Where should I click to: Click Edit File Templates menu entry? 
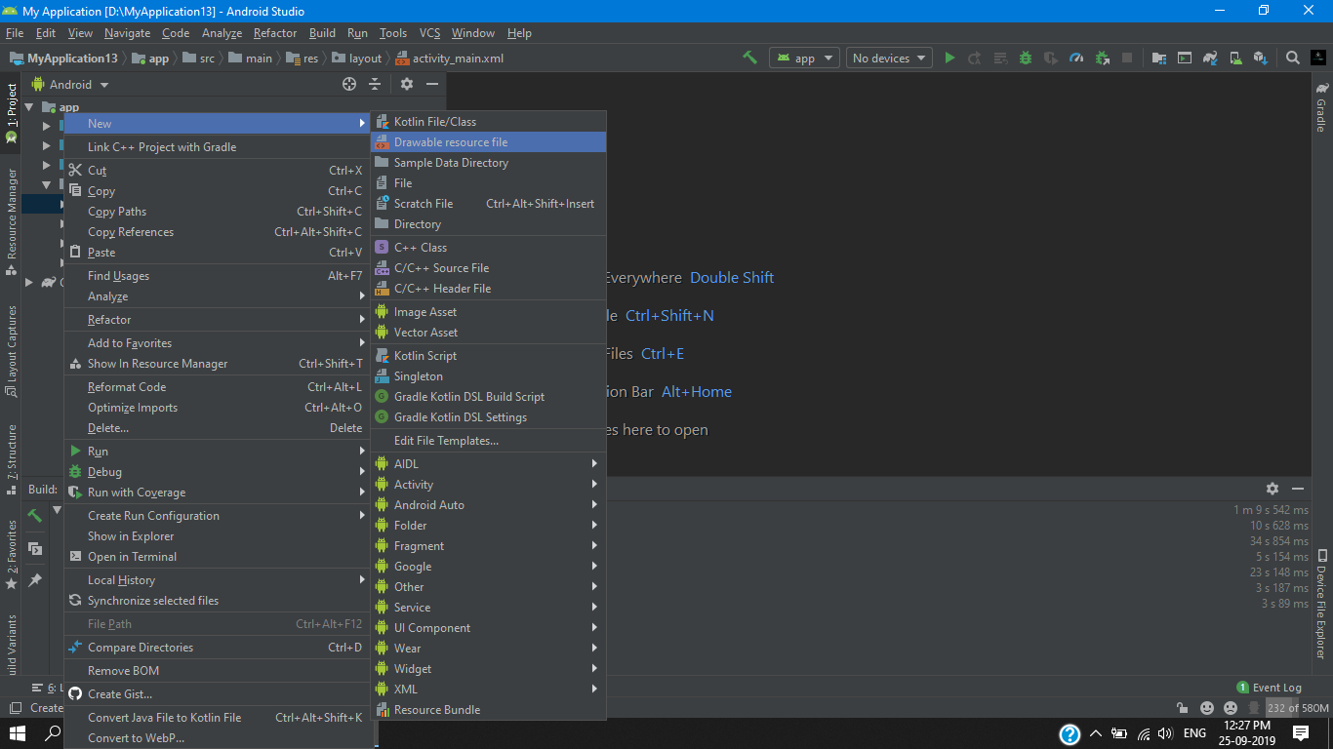click(x=446, y=441)
